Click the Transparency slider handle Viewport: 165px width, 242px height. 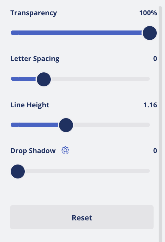[x=150, y=33]
